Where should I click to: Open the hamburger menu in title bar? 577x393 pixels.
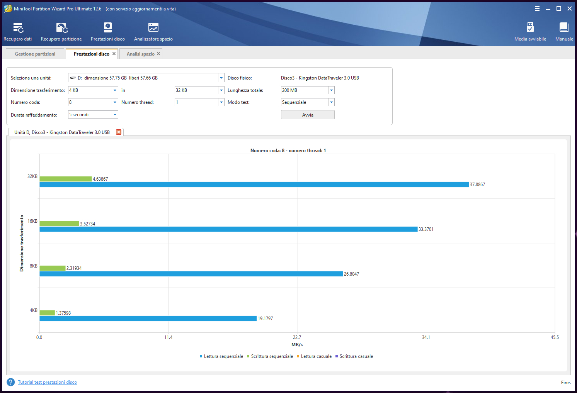click(537, 8)
